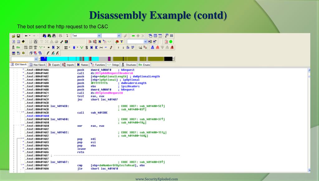The height and width of the screenshot is (181, 319).
Task: Click the save floppy disk icon
Action: pyautogui.click(x=18, y=36)
